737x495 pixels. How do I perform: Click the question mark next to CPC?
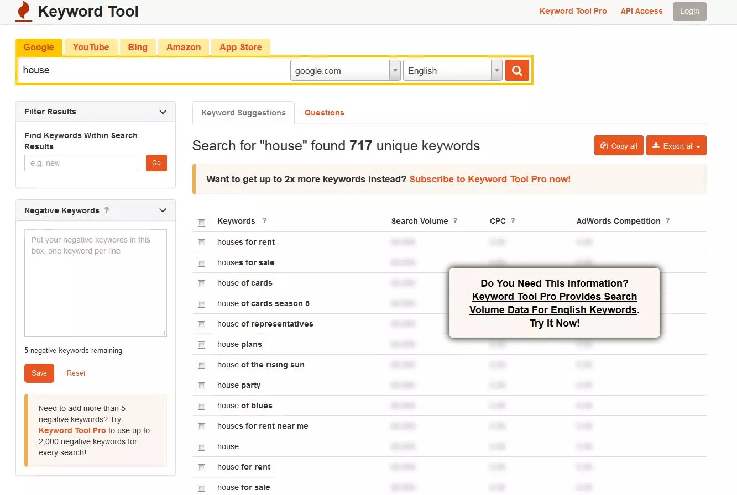513,220
